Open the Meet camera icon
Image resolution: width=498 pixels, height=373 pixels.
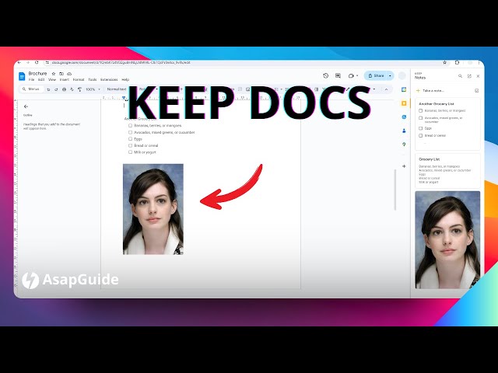(351, 76)
